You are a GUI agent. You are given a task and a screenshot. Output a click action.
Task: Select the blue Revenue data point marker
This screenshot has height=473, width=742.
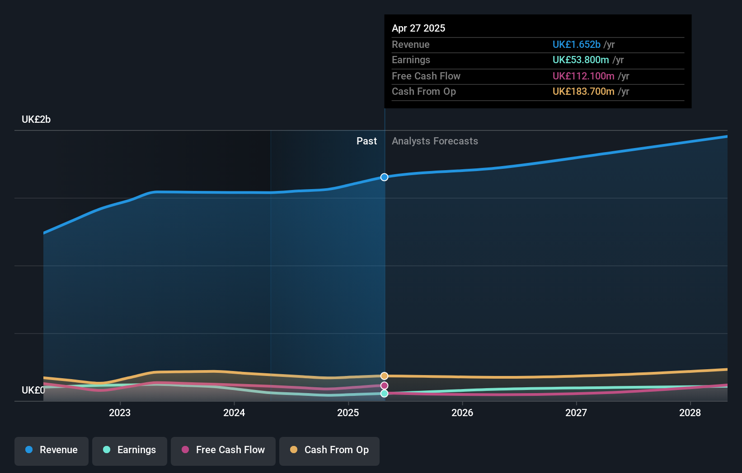tap(384, 177)
